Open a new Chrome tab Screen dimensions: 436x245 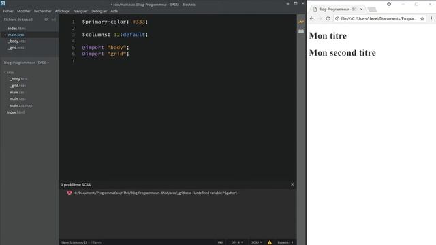pos(372,10)
